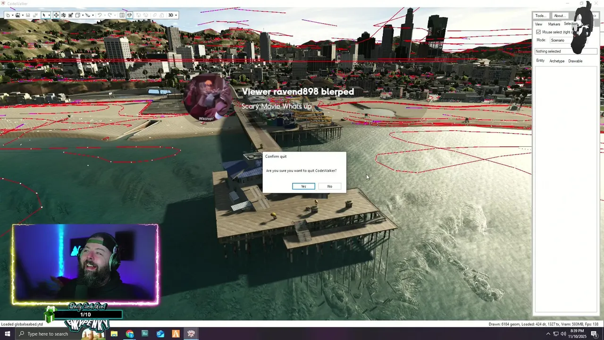The image size is (604, 340).
Task: Select the Move widget tool
Action: click(56, 15)
